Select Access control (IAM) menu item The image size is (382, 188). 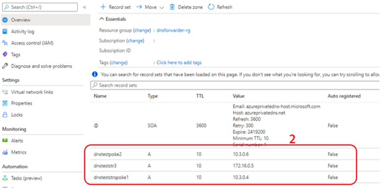(x=32, y=43)
